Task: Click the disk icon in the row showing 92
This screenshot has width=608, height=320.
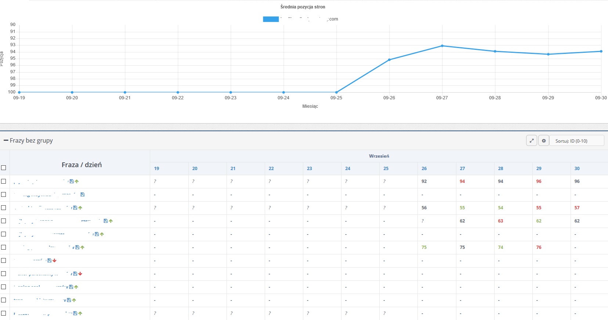Action: [72, 181]
